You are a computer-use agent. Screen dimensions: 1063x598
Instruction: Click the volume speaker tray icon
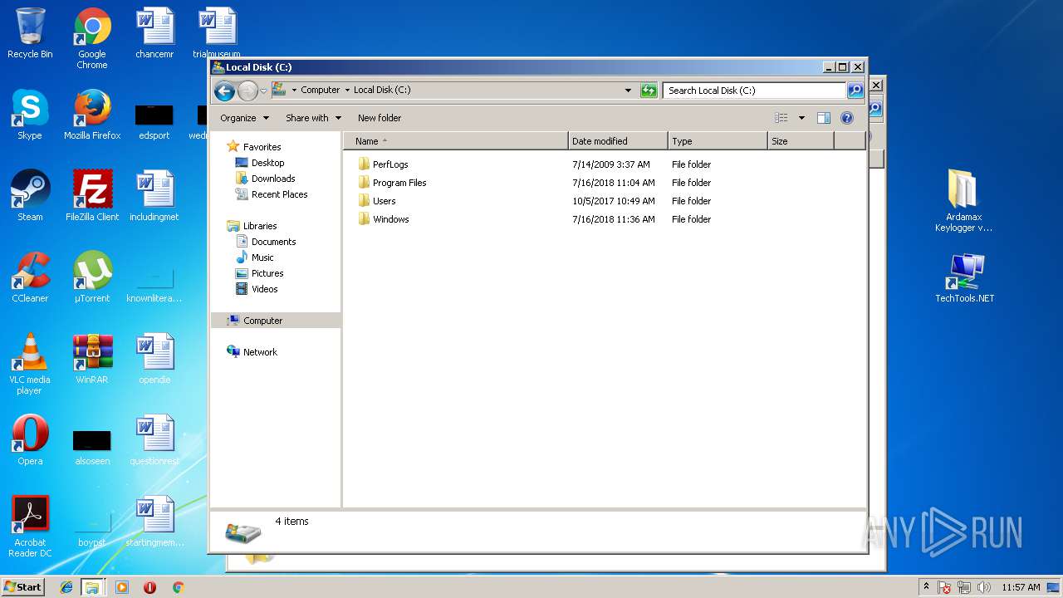pyautogui.click(x=984, y=587)
